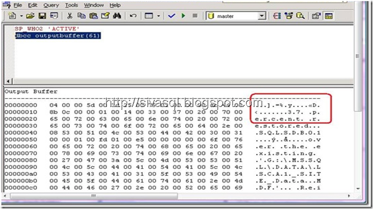
Task: Click the '.S.Q.L.S.D.B.0.1' decoded text
Action: point(288,133)
